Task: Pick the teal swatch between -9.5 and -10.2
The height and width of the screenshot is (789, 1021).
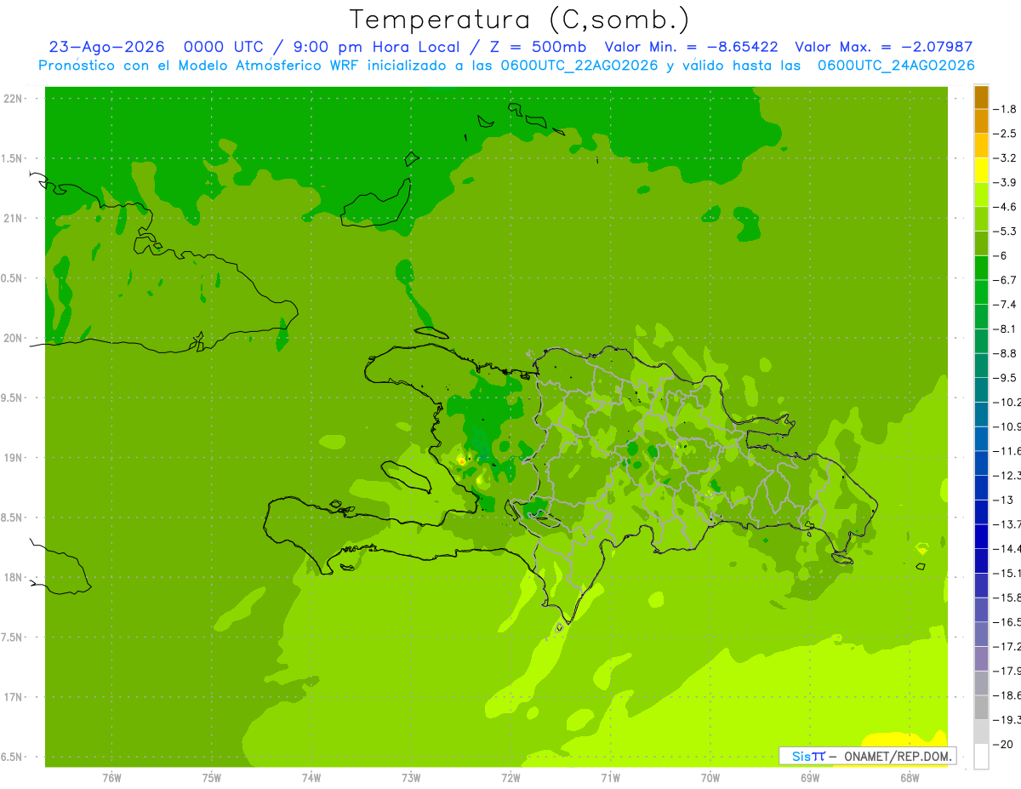Action: pos(981,390)
